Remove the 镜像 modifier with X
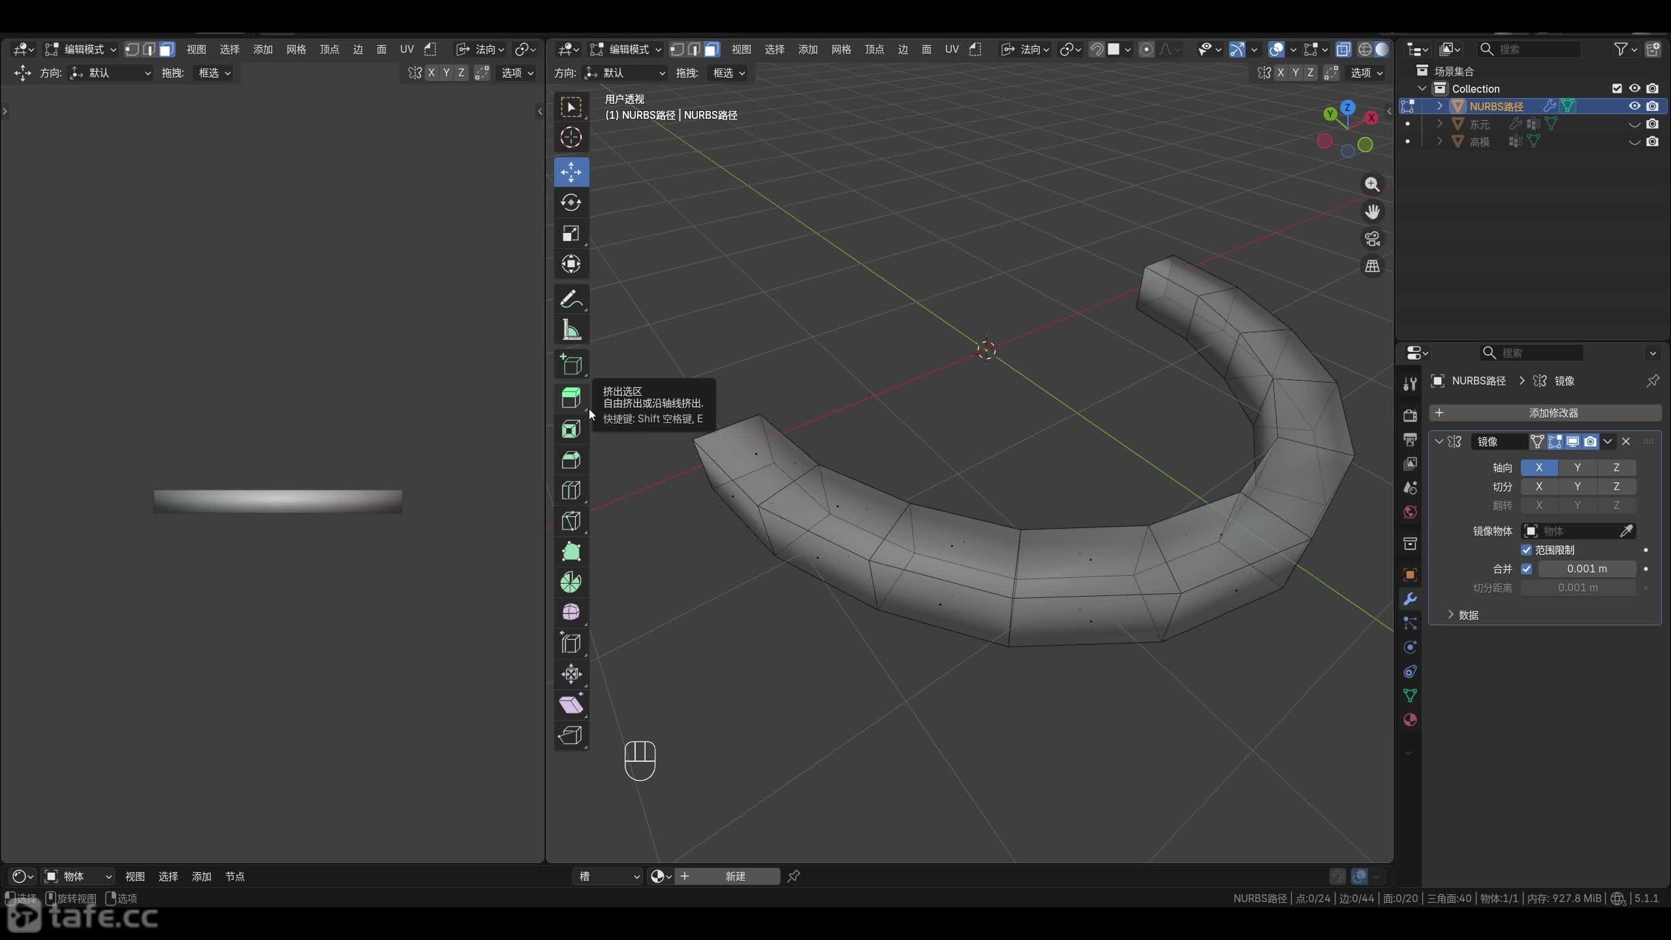The image size is (1671, 940). pos(1626,442)
